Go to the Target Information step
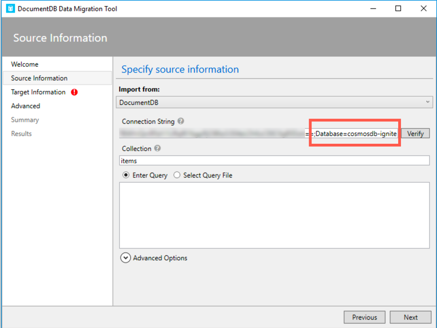Screen dimensions: 437x328 click(38, 92)
